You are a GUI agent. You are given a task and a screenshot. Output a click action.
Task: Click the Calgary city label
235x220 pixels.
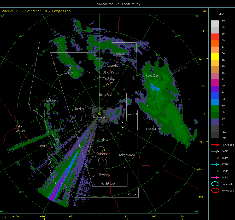pos(102,154)
